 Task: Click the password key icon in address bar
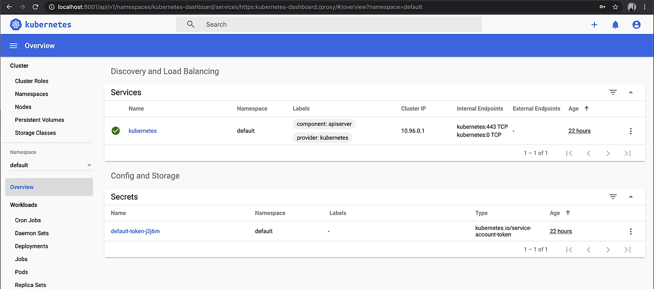point(602,7)
